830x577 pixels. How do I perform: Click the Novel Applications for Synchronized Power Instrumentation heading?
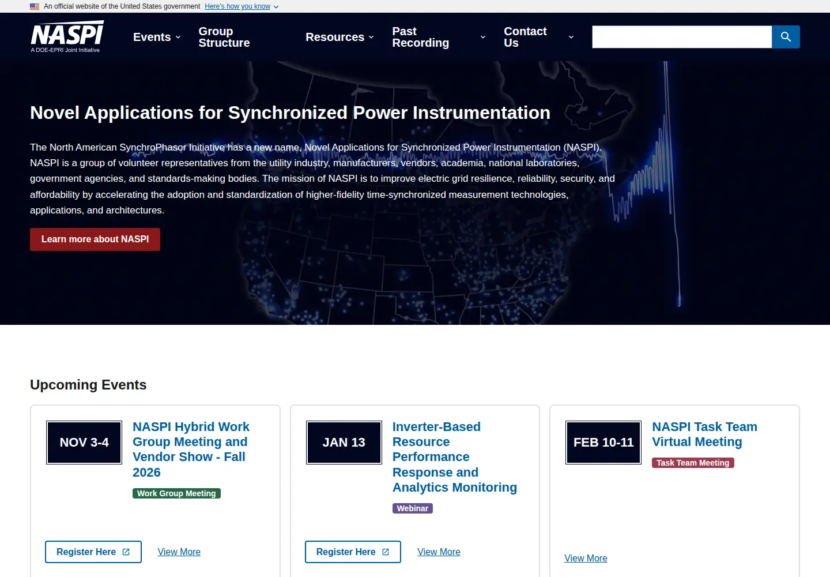[290, 113]
